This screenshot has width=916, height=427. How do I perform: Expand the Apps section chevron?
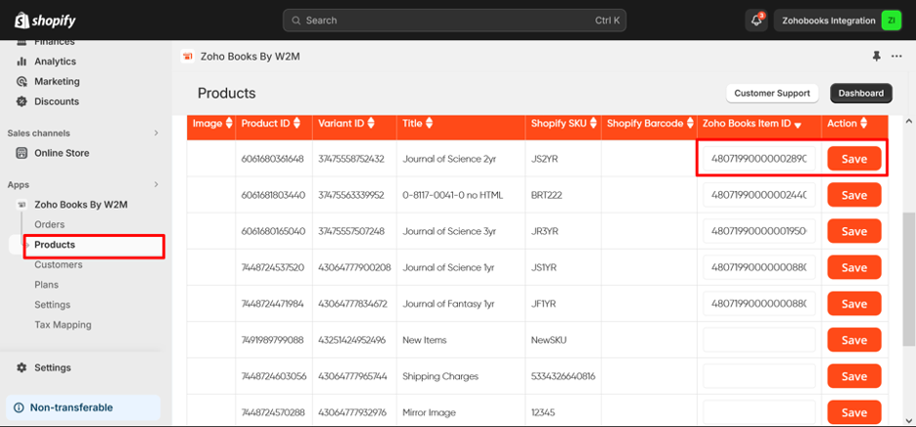click(x=156, y=184)
